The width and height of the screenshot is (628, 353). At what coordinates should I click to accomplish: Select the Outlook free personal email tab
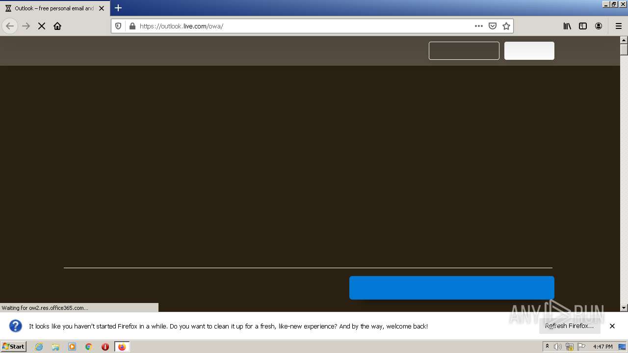pos(54,8)
